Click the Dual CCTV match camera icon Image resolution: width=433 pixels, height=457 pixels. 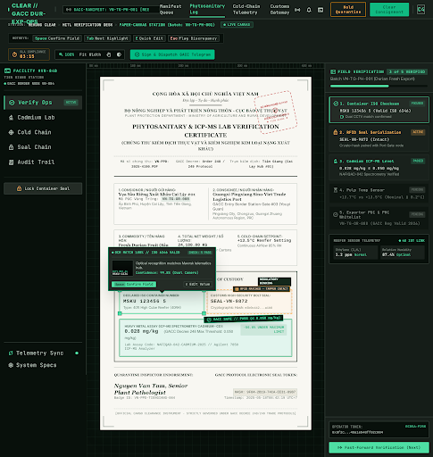point(342,117)
